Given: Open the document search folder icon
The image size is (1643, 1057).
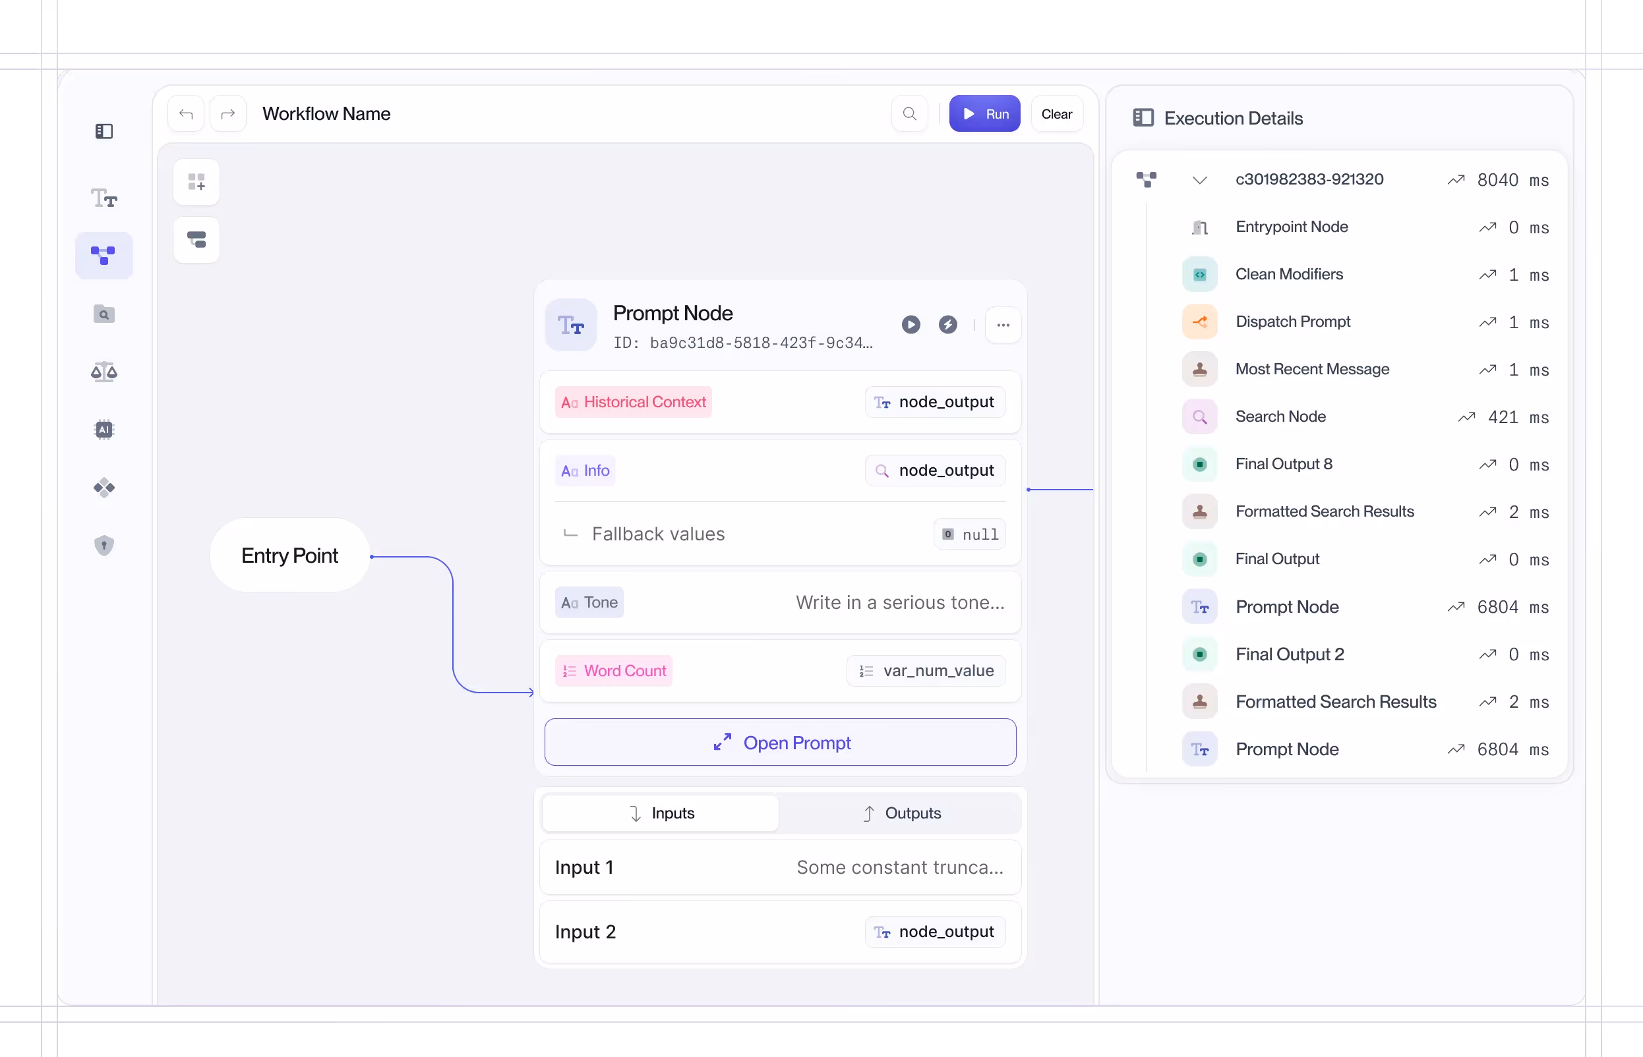Looking at the screenshot, I should tap(104, 314).
